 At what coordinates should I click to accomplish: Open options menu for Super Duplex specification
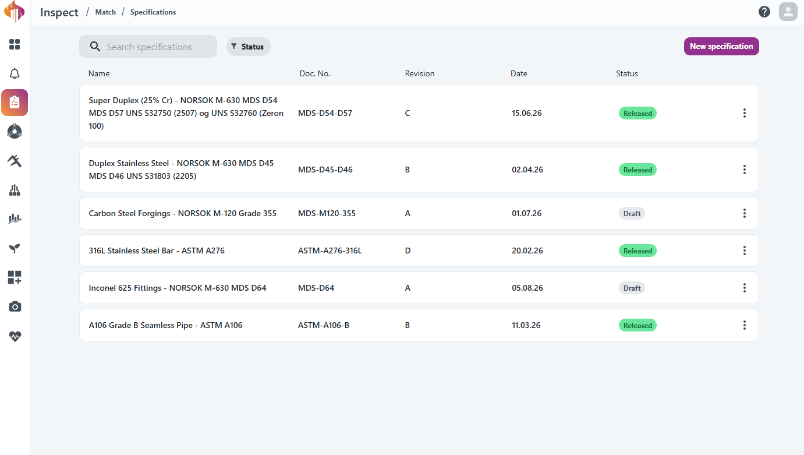click(745, 113)
